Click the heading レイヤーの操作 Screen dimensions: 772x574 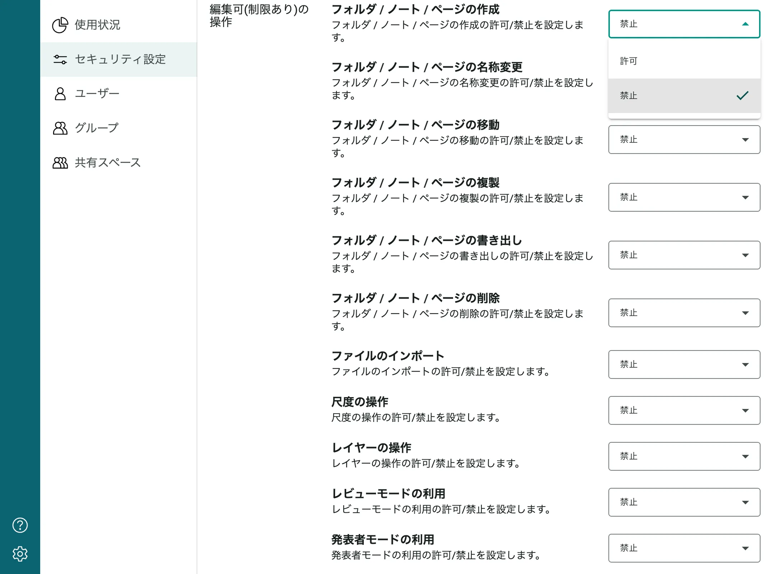371,448
